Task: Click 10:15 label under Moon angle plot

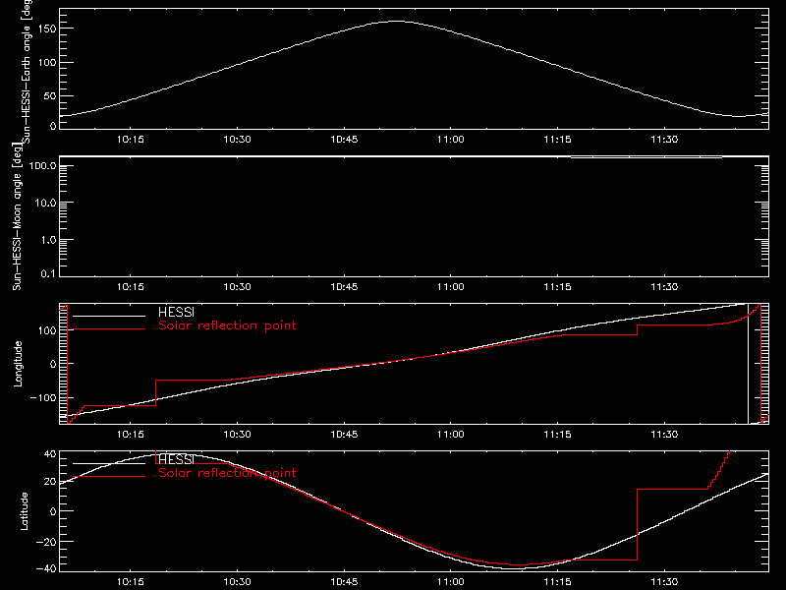Action: coord(131,287)
